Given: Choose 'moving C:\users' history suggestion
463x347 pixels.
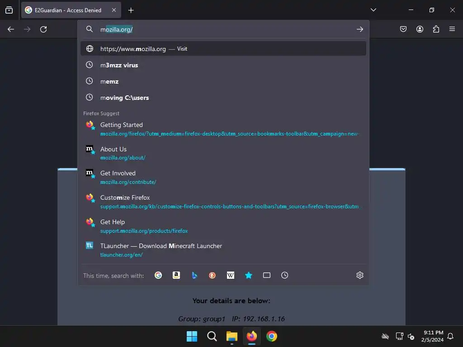Looking at the screenshot, I should (x=223, y=98).
